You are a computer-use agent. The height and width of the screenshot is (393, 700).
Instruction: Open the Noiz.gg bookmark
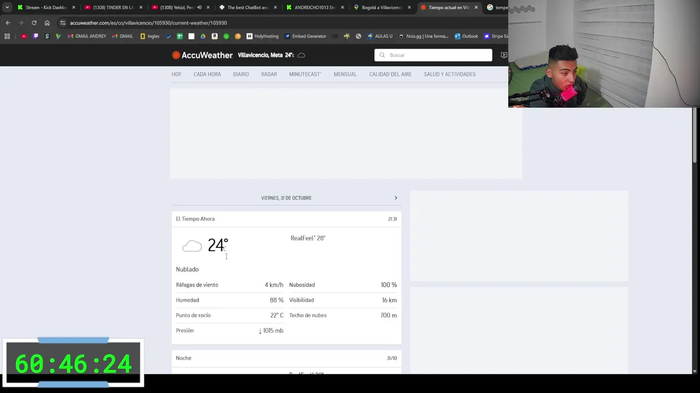424,36
